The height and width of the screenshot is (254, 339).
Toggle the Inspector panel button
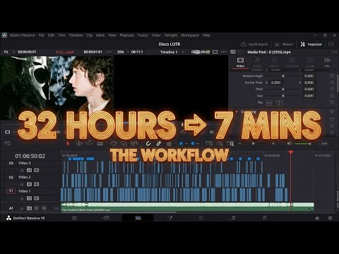pos(311,44)
